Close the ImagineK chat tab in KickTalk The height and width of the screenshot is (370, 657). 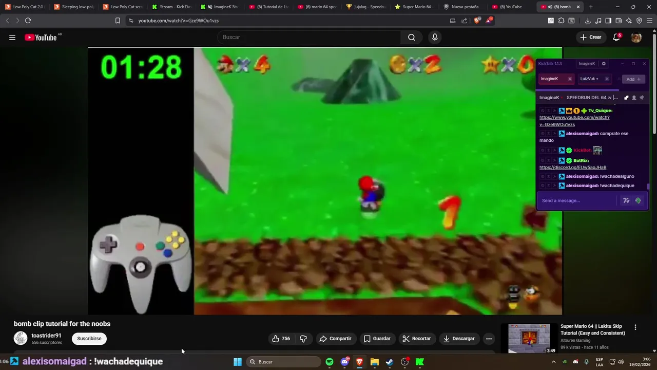click(x=570, y=79)
